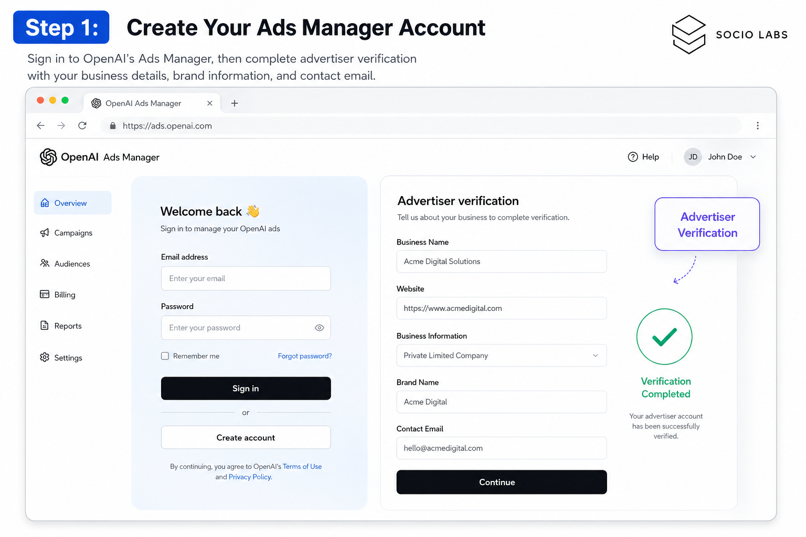Open the Business Information dropdown
Viewport: 806px width, 537px height.
point(502,356)
